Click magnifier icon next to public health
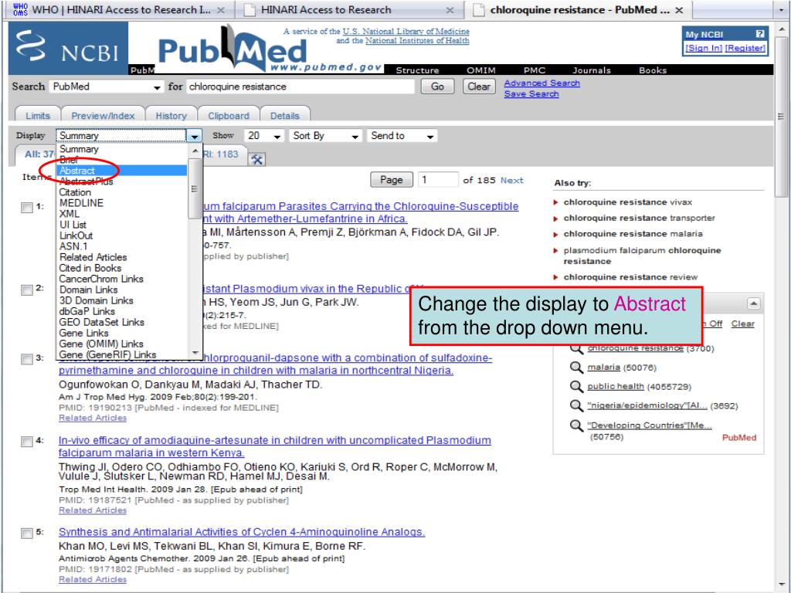Image resolution: width=791 pixels, height=593 pixels. (576, 386)
